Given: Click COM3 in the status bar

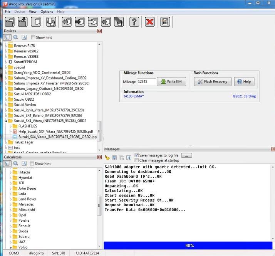Looking at the screenshot, I should pos(14,253).
